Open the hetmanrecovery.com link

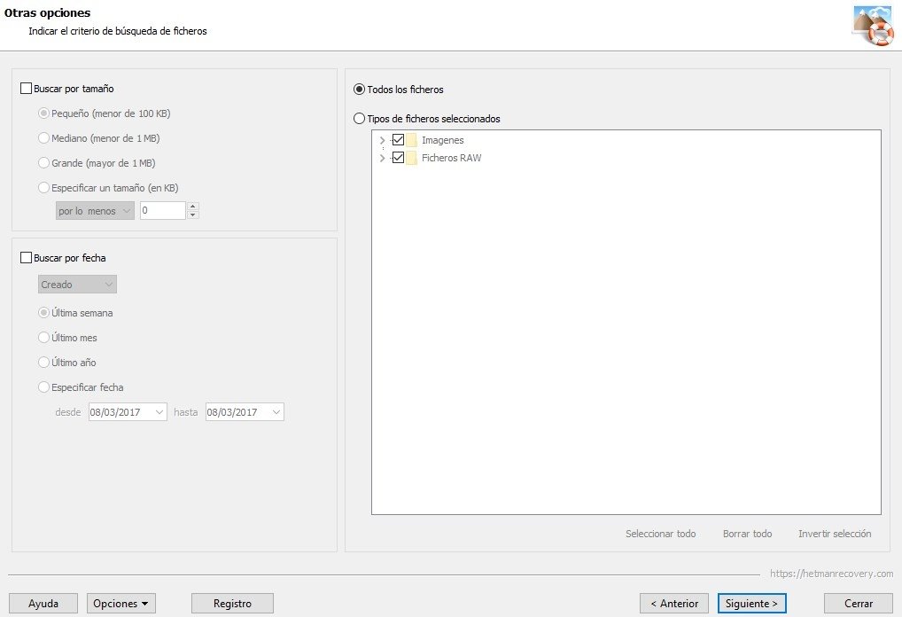[831, 574]
